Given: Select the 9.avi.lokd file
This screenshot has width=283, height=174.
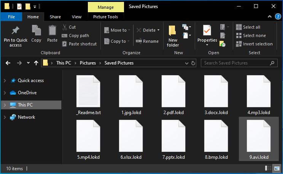Looking at the screenshot, I should [x=259, y=139].
